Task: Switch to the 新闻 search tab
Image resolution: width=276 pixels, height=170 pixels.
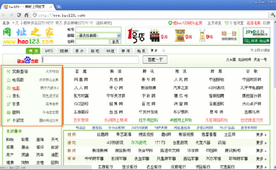Action: coord(126,51)
